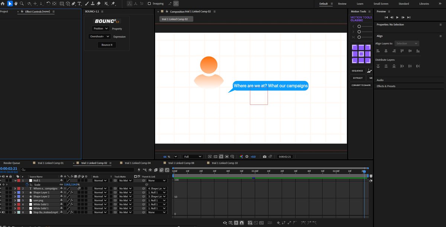The width and height of the screenshot is (446, 227).
Task: Switch to the Learn workspace
Action: pos(360,4)
